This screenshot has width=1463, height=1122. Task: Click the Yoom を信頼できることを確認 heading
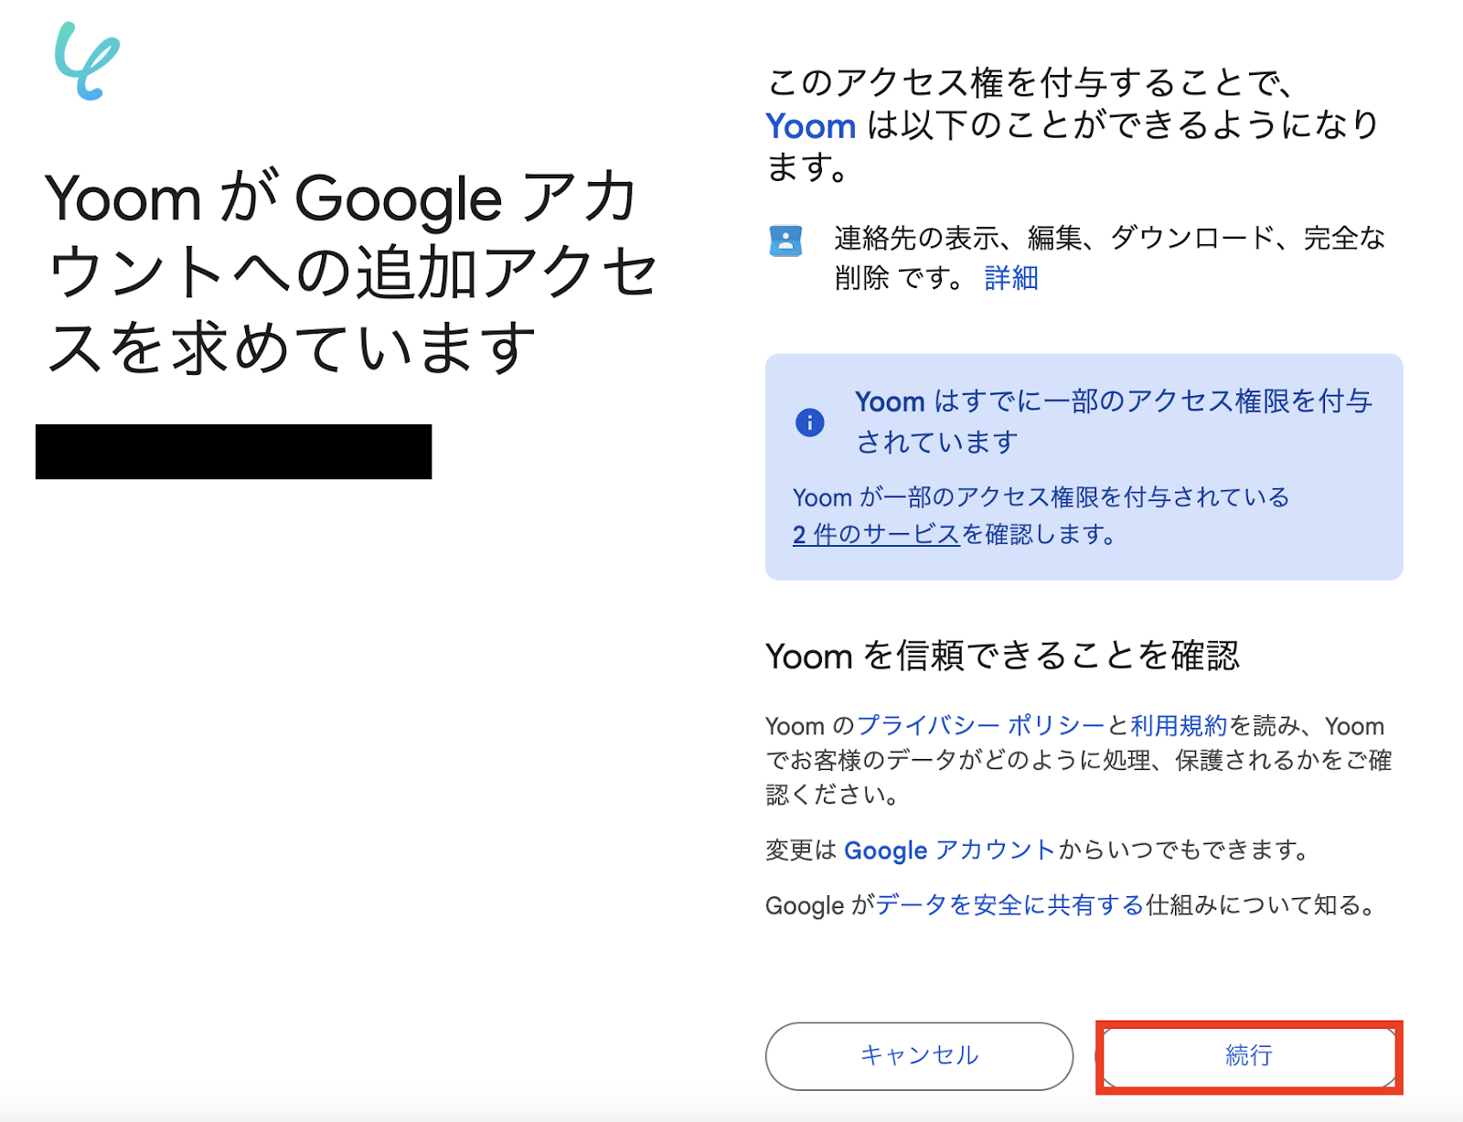(1002, 656)
